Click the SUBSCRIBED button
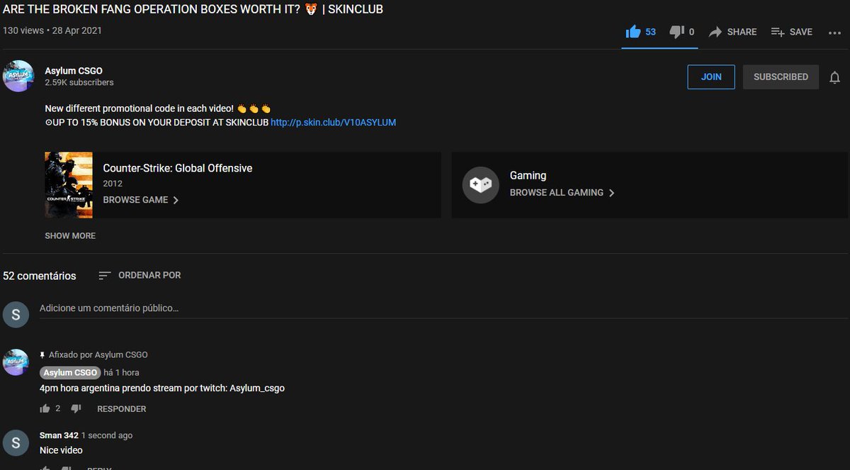Viewport: 850px width, 470px height. [x=781, y=77]
